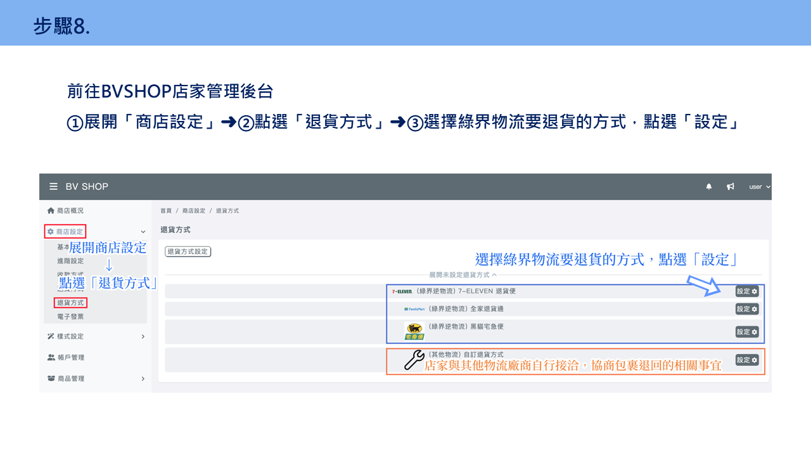Click 設定 for 7-ELEVEN 退貨便
This screenshot has width=811, height=456.
click(747, 291)
